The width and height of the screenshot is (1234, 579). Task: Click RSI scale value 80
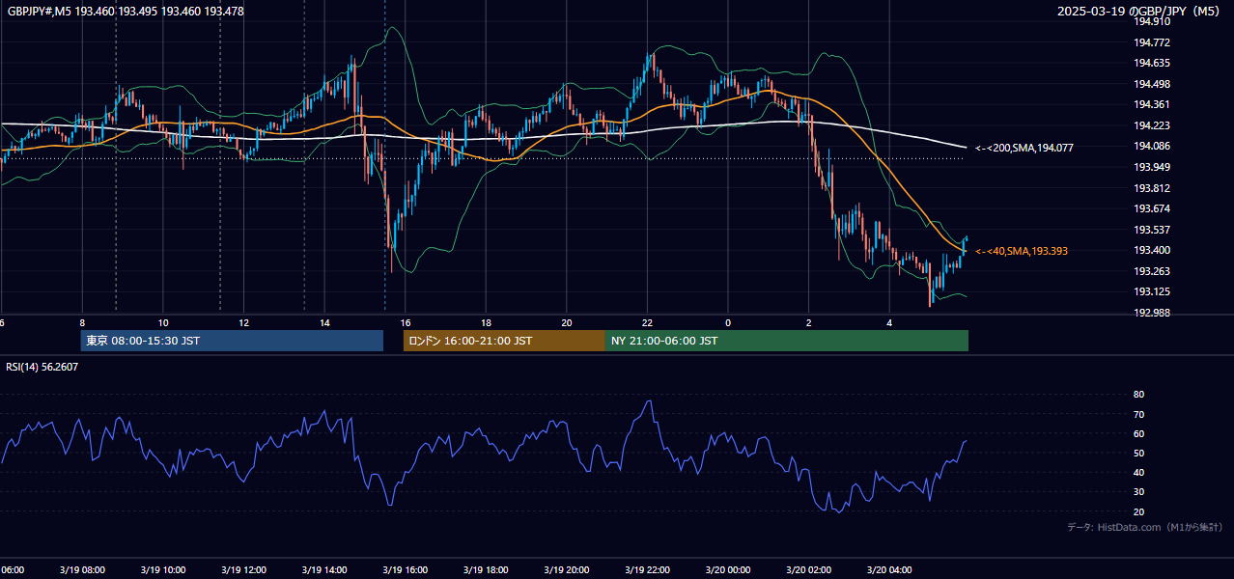(x=1138, y=395)
